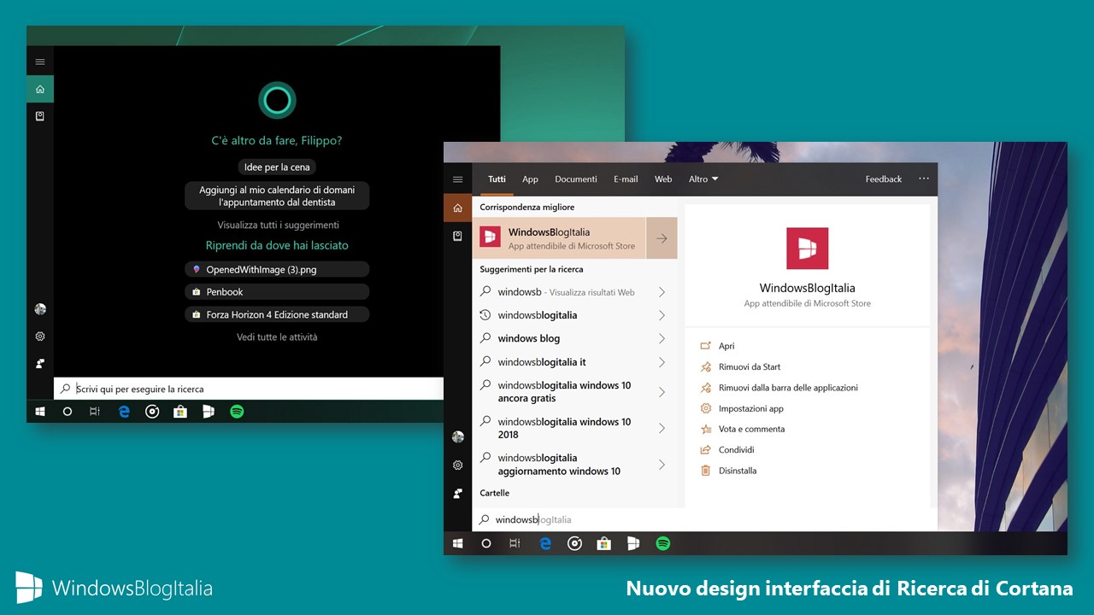Switch to the Web tab

663,179
